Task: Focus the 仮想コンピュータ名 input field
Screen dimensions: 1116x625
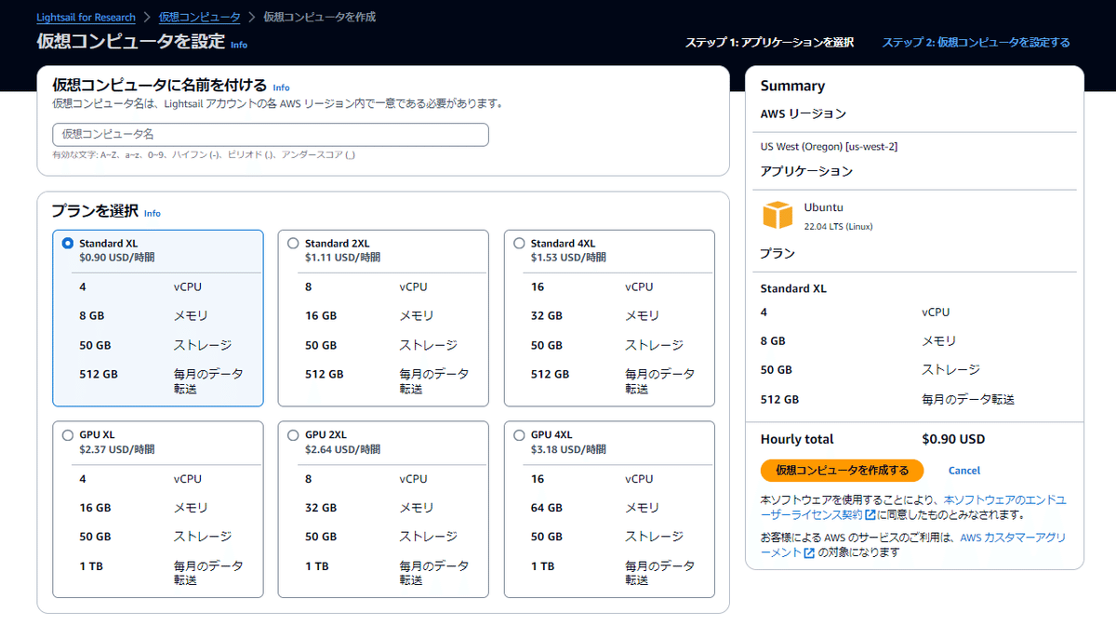Action: click(270, 135)
